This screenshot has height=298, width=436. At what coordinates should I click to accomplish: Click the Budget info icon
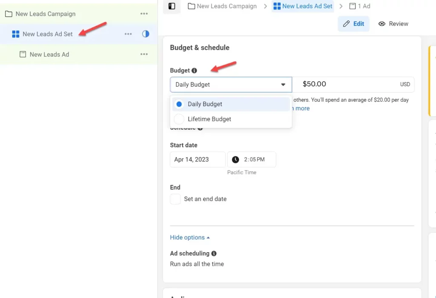tap(194, 71)
